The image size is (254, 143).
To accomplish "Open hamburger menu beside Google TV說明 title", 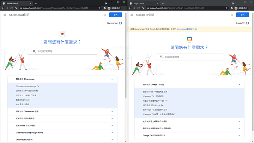I will point(132,15).
